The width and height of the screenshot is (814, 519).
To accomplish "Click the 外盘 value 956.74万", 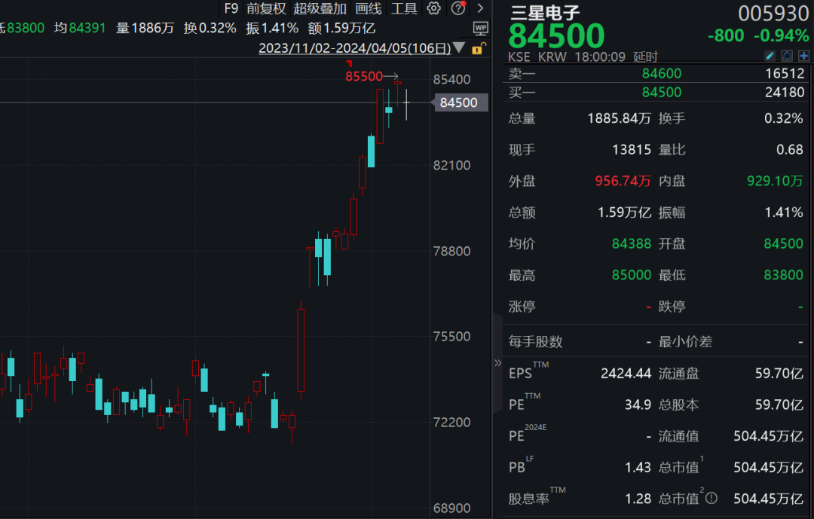I will (x=623, y=181).
